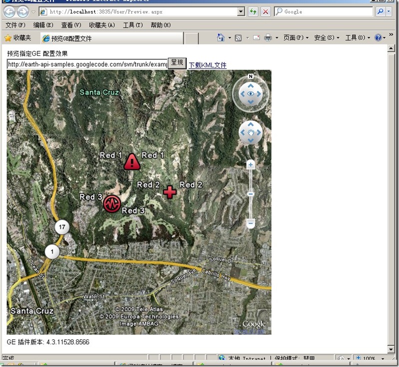This screenshot has width=399, height=367.
Task: Click inside the Google search box
Action: [x=323, y=11]
